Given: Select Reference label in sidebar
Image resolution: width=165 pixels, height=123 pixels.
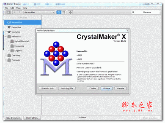Looking at the screenshot, I should [x=16, y=36].
